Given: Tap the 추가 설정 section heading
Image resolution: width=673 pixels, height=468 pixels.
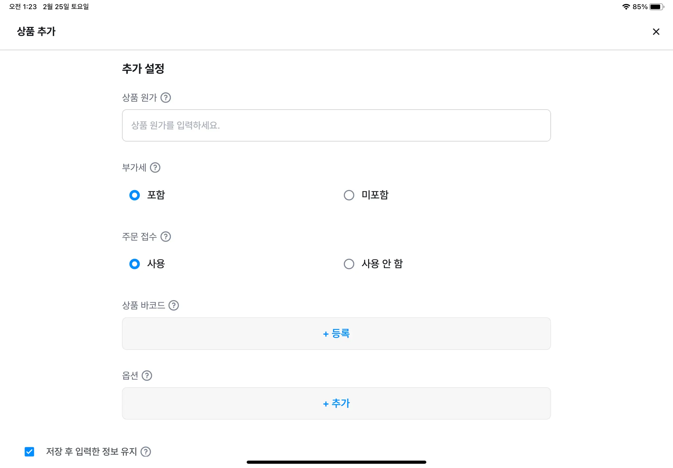Looking at the screenshot, I should (x=143, y=69).
